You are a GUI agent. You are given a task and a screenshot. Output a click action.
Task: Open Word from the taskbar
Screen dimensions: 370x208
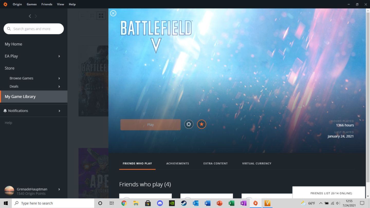[208, 203]
